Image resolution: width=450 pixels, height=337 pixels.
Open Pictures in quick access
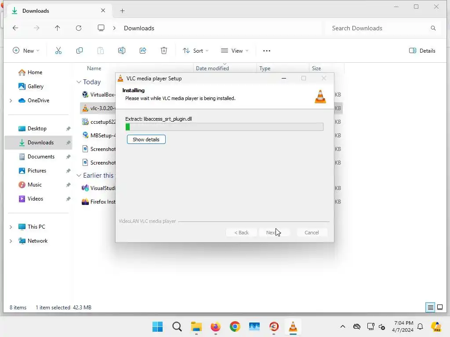37,171
